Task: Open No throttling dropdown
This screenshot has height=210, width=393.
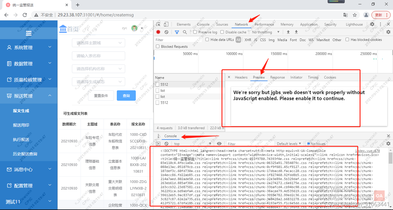Action: [x=266, y=32]
